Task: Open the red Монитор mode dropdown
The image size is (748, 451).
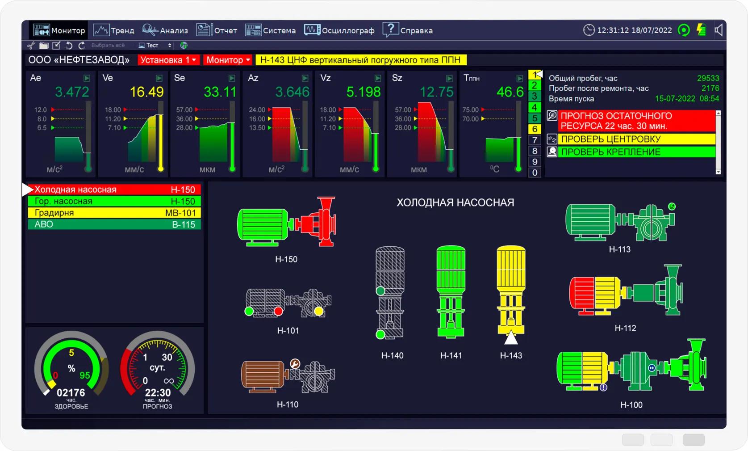Action: pos(228,60)
